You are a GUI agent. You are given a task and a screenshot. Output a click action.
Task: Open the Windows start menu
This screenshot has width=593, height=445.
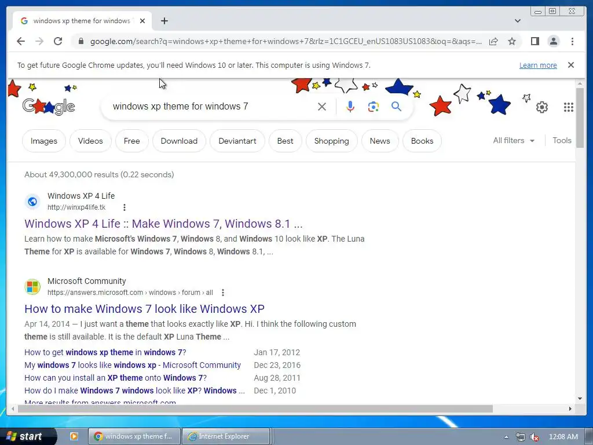coord(28,436)
